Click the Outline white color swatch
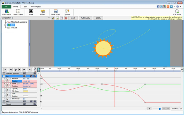The image size is (184, 115). click(25, 96)
